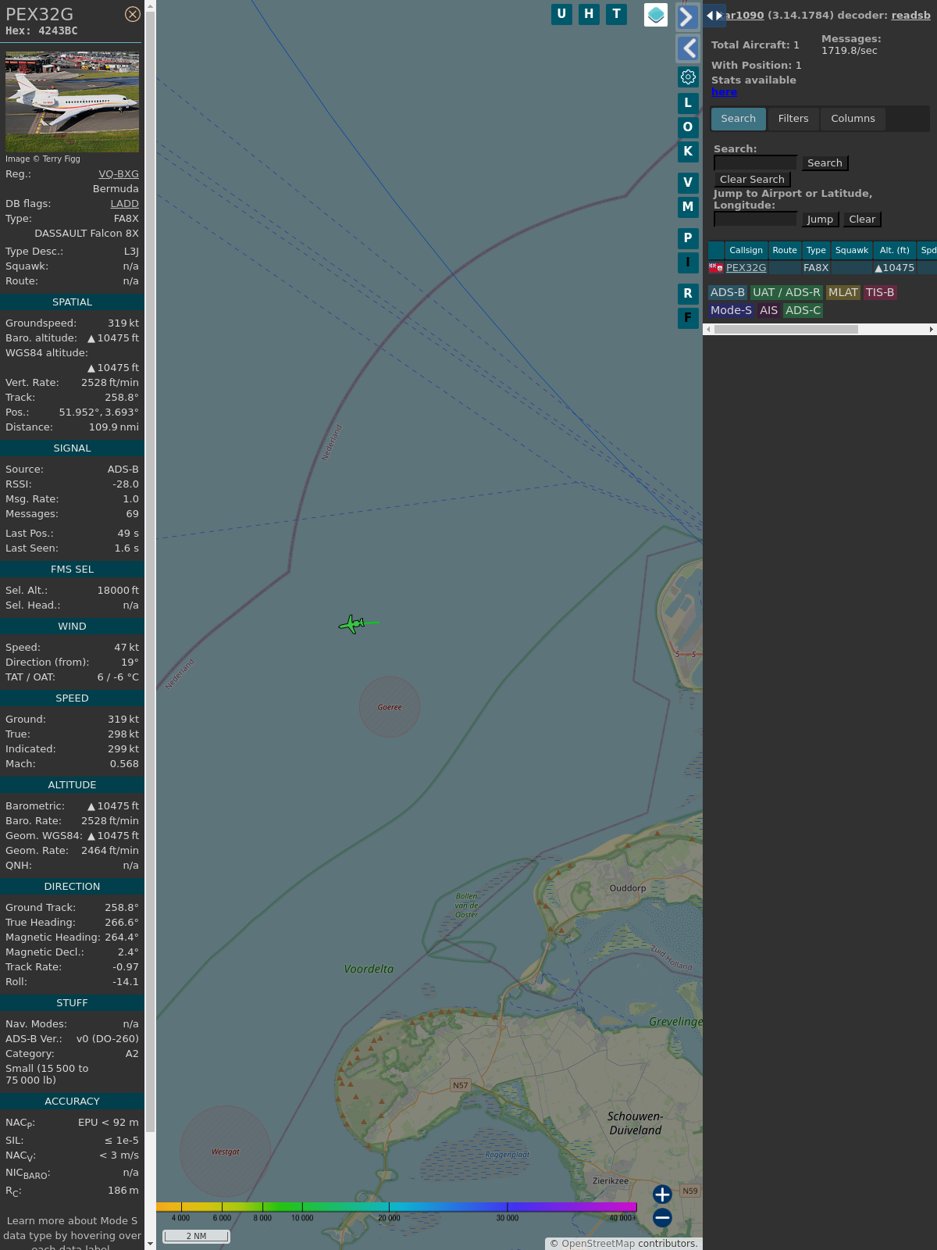
Task: Toggle the K sidebar button
Action: coord(688,152)
